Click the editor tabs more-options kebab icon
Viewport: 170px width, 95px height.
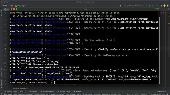168,9
